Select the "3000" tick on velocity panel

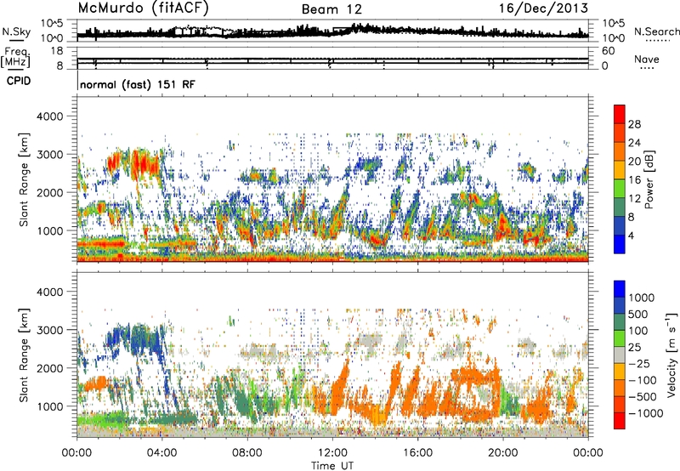click(x=49, y=330)
